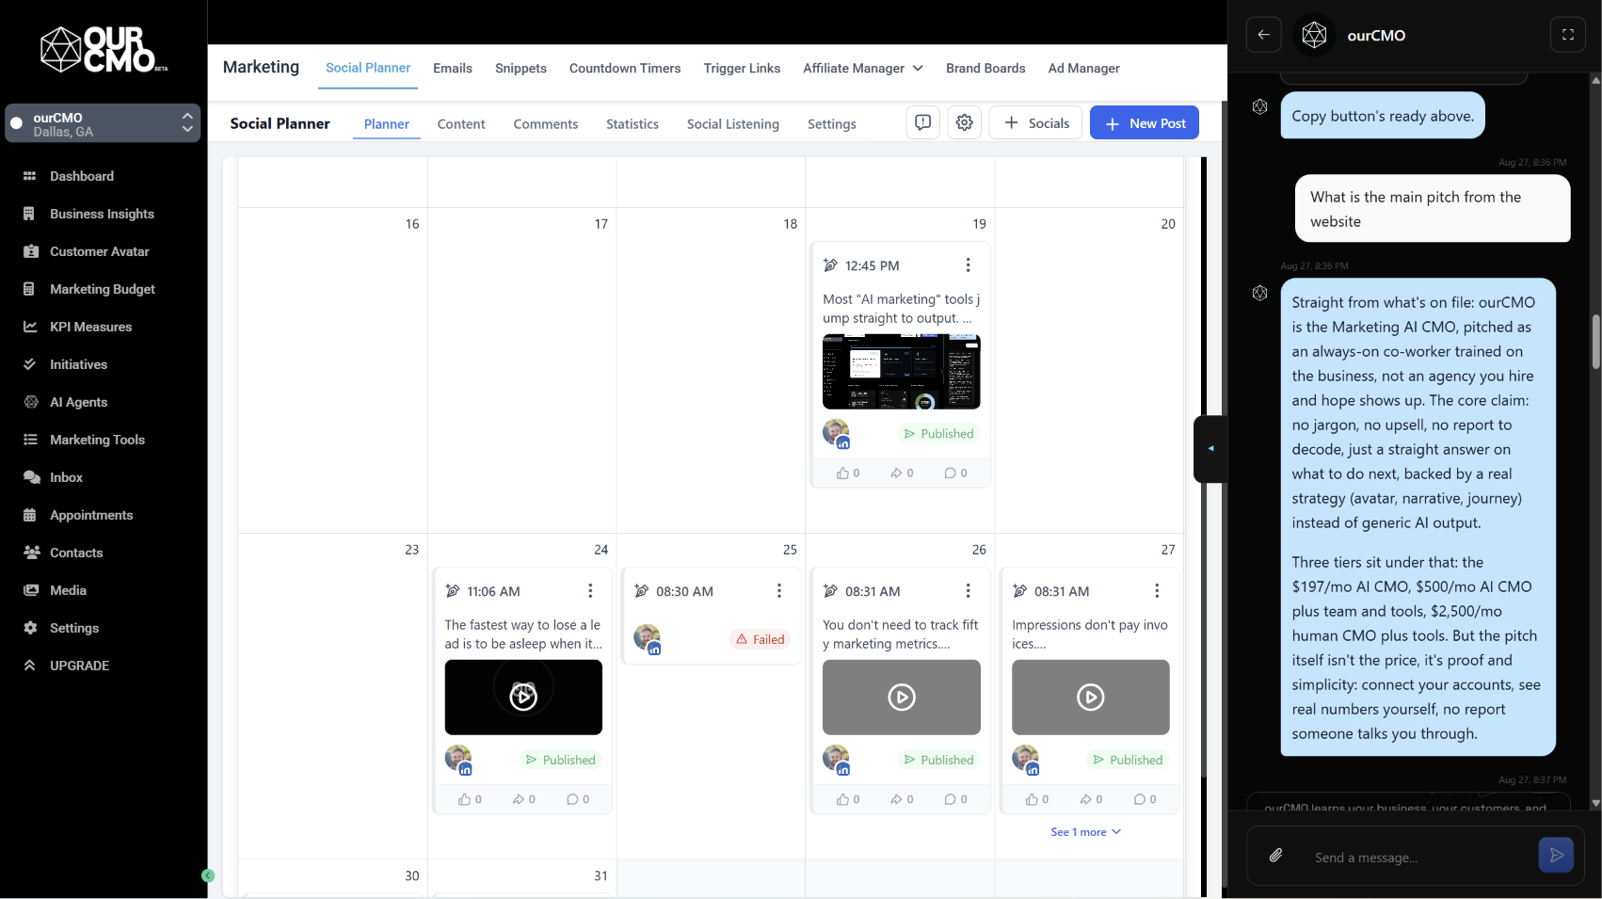Collapse the chat panel side handle
1602x899 pixels.
pyautogui.click(x=1210, y=449)
